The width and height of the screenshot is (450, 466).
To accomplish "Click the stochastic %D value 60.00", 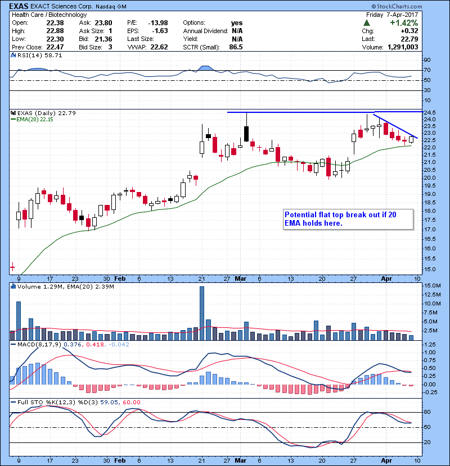I will [x=131, y=402].
